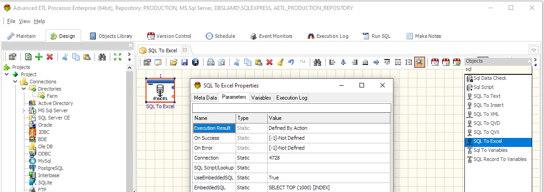This screenshot has height=192, width=544.
Task: Click the red X delete icon in designer toolbar
Action: (x=270, y=62)
